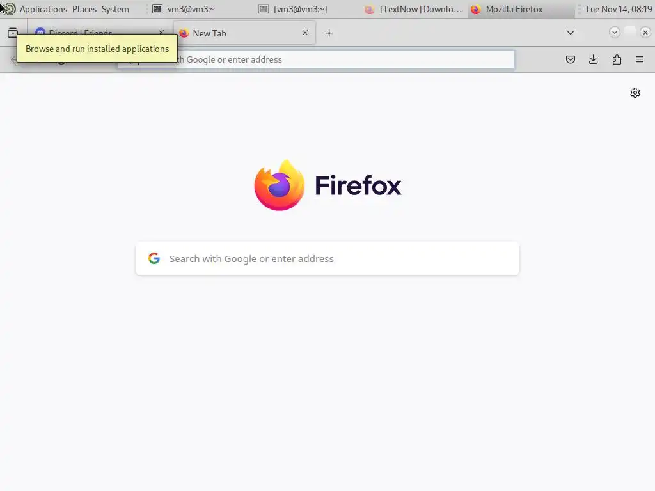Expand the list all tabs chevron
Viewport: 655px width, 491px height.
pos(570,33)
